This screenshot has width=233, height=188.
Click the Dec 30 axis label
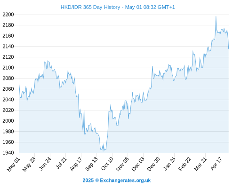click(153, 164)
